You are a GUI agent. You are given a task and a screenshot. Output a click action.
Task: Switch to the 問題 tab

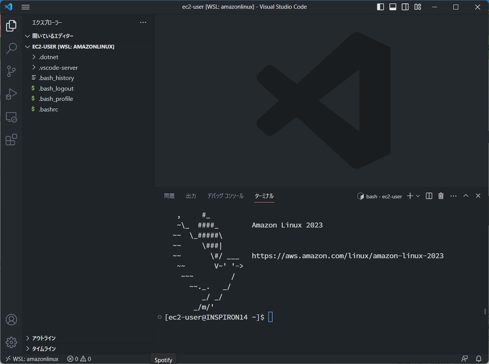169,196
